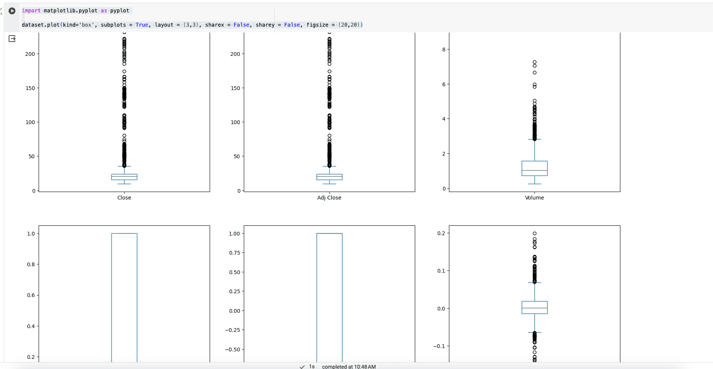Click the 'Close' axis label
This screenshot has width=713, height=369.
click(x=124, y=198)
